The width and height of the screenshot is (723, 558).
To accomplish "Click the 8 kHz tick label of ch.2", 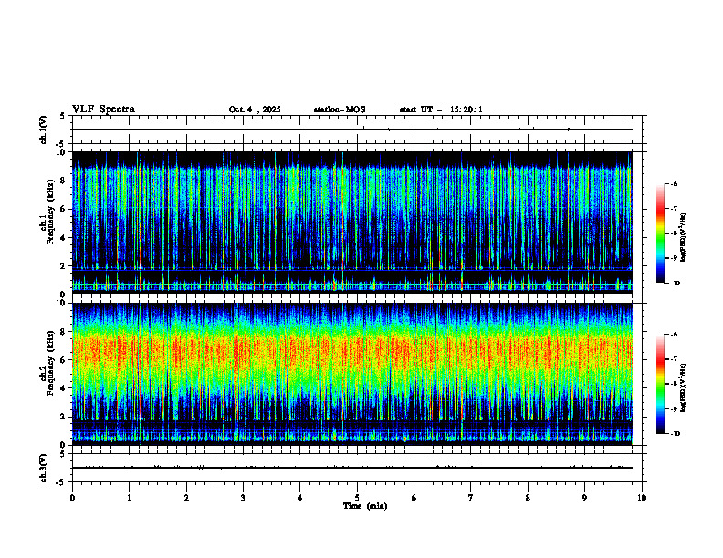I will pyautogui.click(x=63, y=332).
